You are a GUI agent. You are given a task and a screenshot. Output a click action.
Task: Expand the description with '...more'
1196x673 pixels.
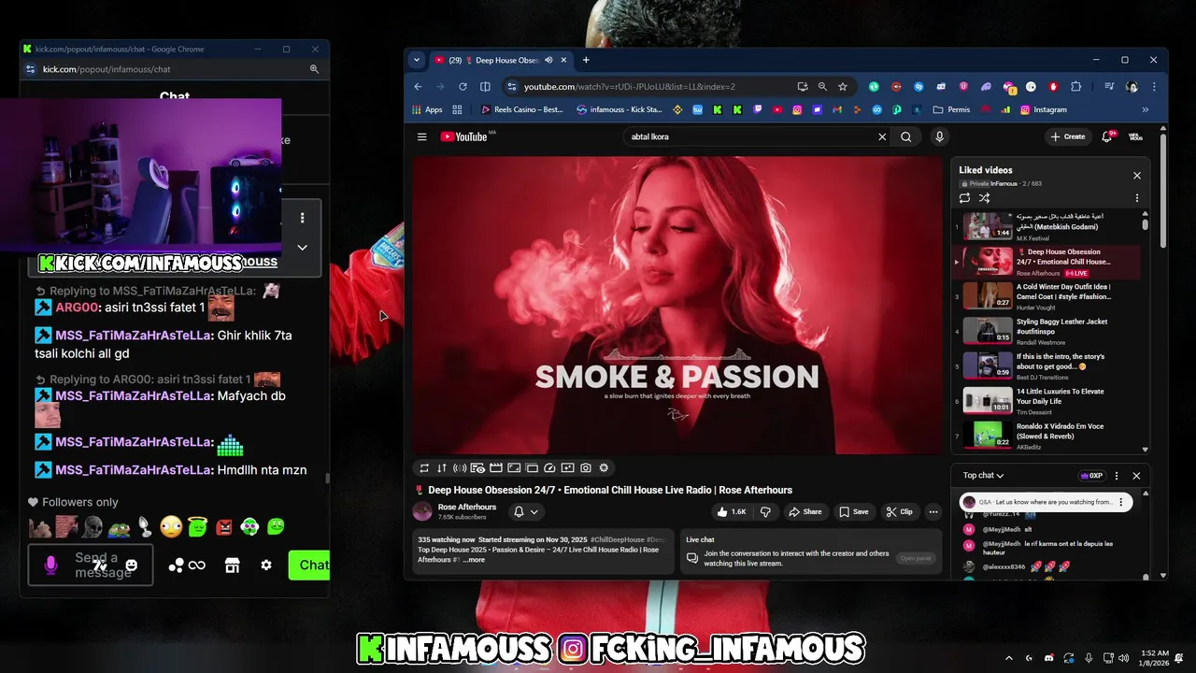tap(474, 559)
